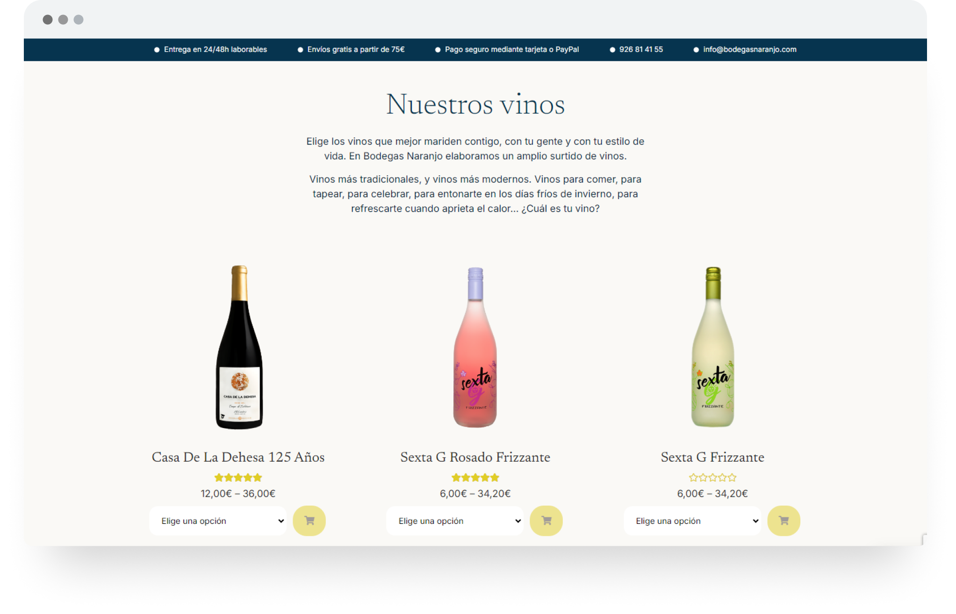956x614 pixels.
Task: Click Sexta G Frizzante price 6,00€ – 34,20€
Action: click(712, 493)
